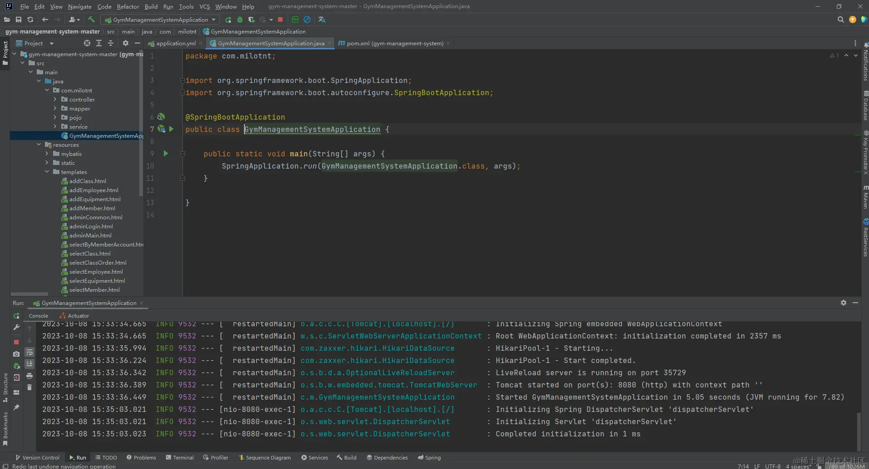Open the Problems tool window
This screenshot has width=869, height=469.
(141, 458)
